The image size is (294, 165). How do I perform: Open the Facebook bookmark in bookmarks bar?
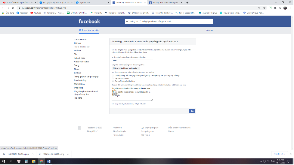tap(22, 13)
